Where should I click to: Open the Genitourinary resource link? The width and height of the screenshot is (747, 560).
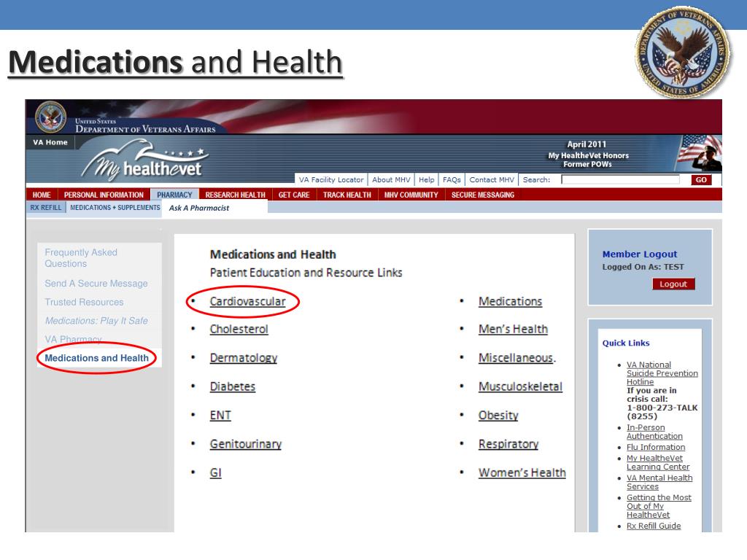246,444
